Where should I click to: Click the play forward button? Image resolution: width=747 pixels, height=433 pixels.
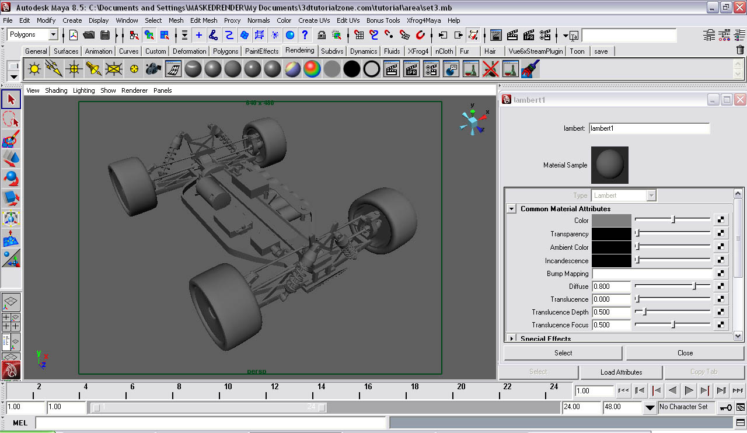689,390
